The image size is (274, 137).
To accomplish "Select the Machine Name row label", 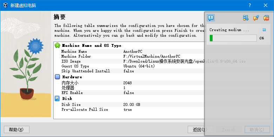I will 74,51.
